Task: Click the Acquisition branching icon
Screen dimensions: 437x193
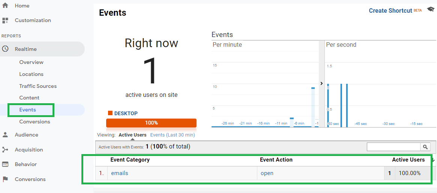Action: point(5,150)
